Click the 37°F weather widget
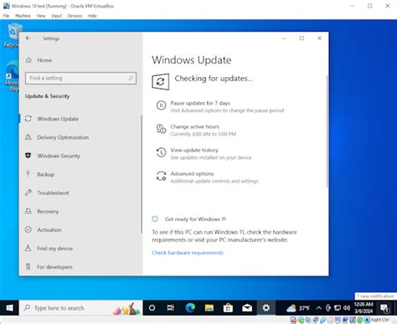The image size is (397, 324). pyautogui.click(x=298, y=308)
